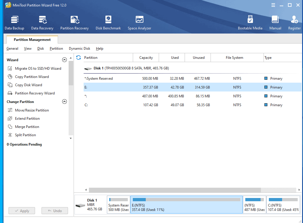Viewport: 303px width, 223px height.
Task: Select the Partition Management tab
Action: [x=32, y=40]
